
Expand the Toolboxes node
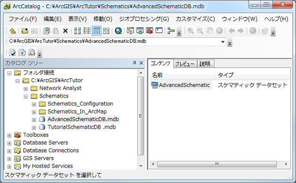click(x=9, y=136)
